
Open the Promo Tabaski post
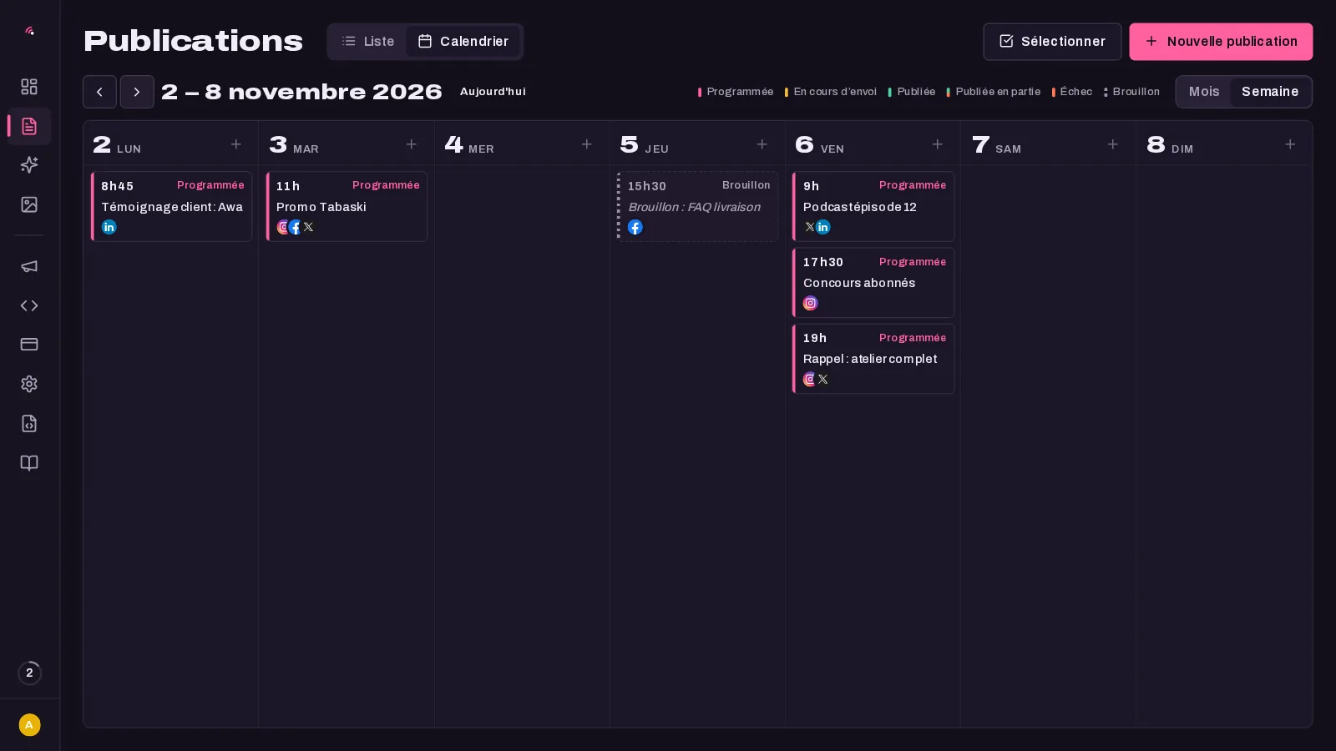tap(347, 207)
